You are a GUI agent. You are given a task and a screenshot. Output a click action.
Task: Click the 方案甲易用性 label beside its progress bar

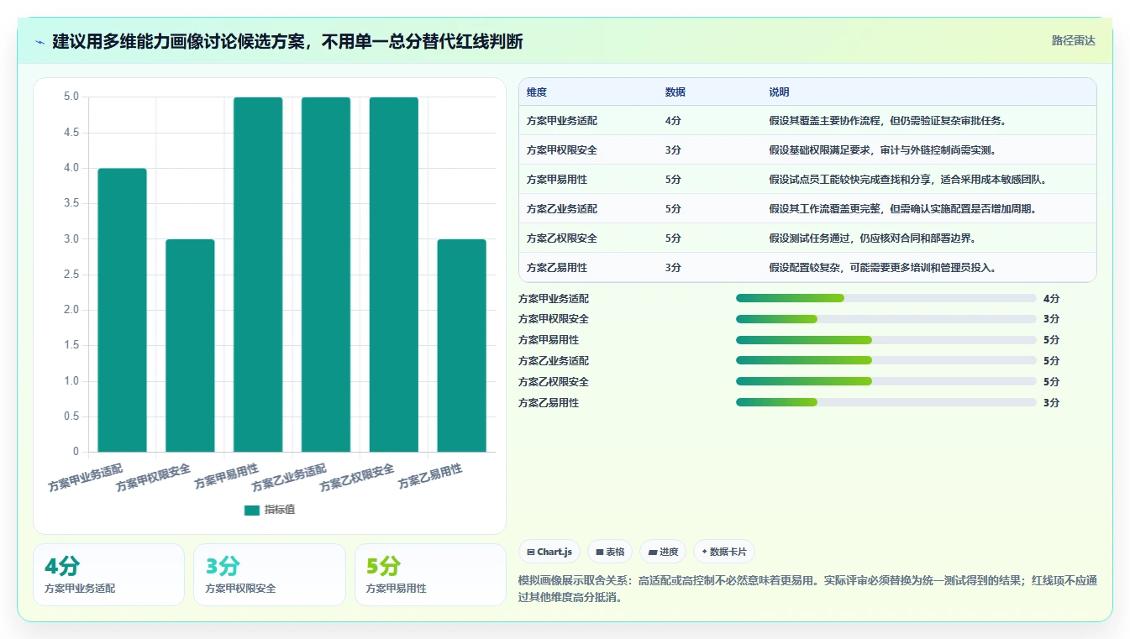point(549,340)
